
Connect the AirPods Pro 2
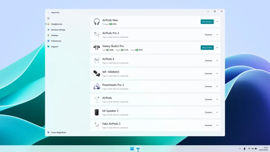tap(208, 34)
